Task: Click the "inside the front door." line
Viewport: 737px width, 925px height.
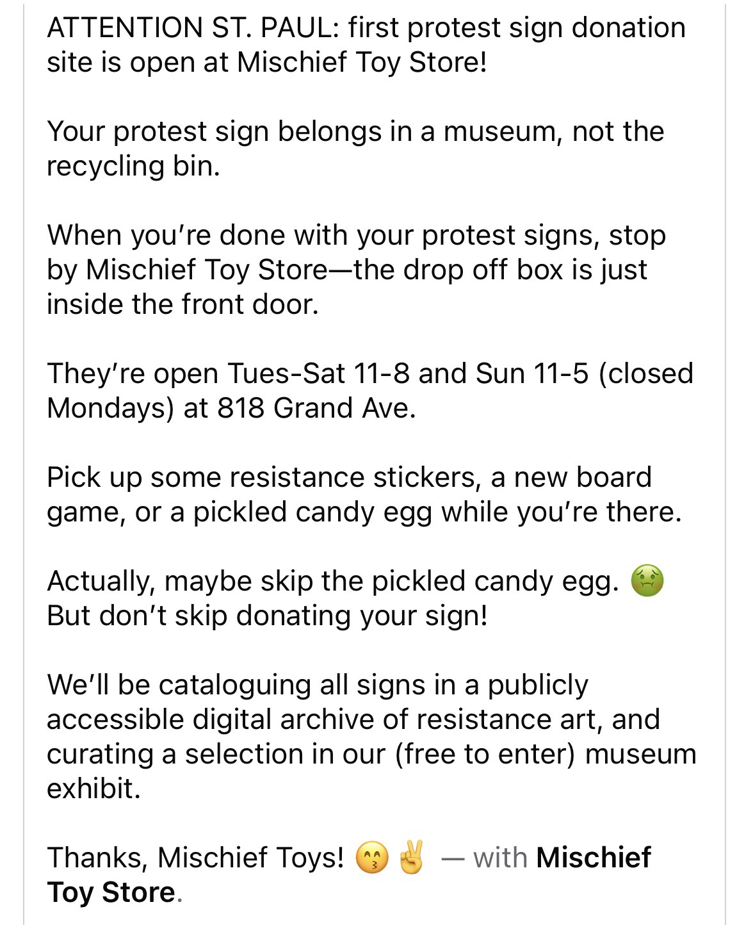Action: coord(182,304)
